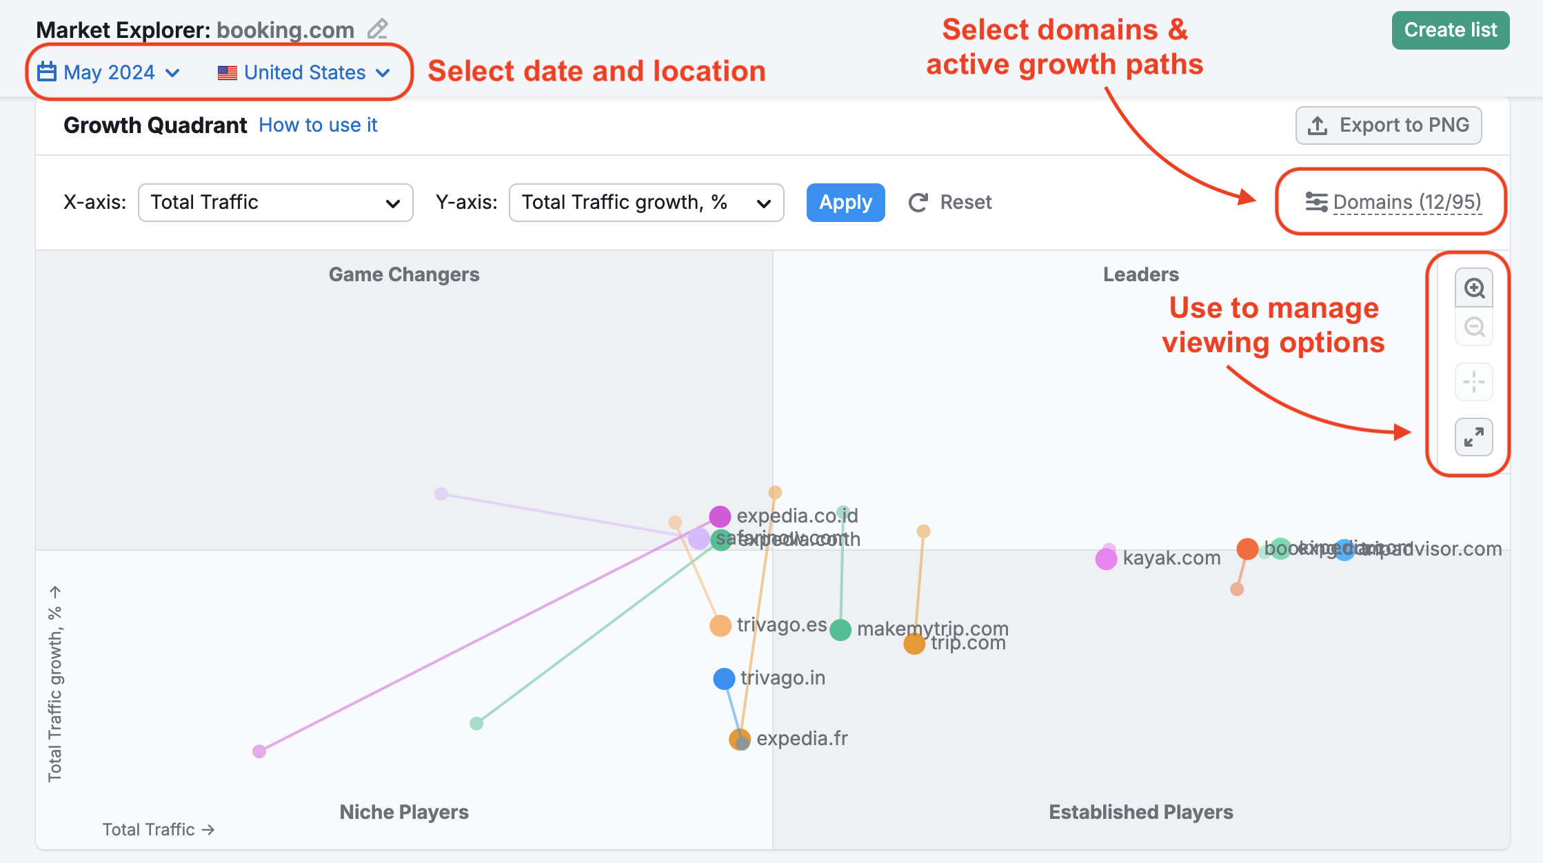This screenshot has height=863, width=1543.
Task: Open the X-axis Total Traffic dropdown
Action: coord(276,203)
